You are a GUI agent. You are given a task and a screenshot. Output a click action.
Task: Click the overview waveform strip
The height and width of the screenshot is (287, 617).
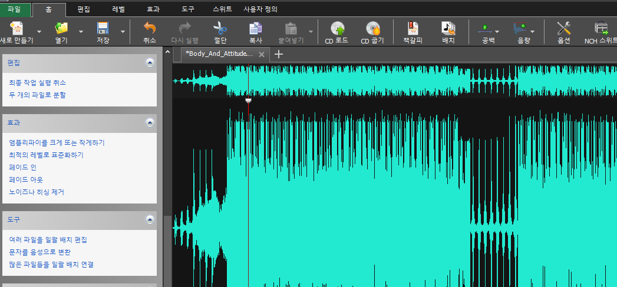tap(395, 81)
